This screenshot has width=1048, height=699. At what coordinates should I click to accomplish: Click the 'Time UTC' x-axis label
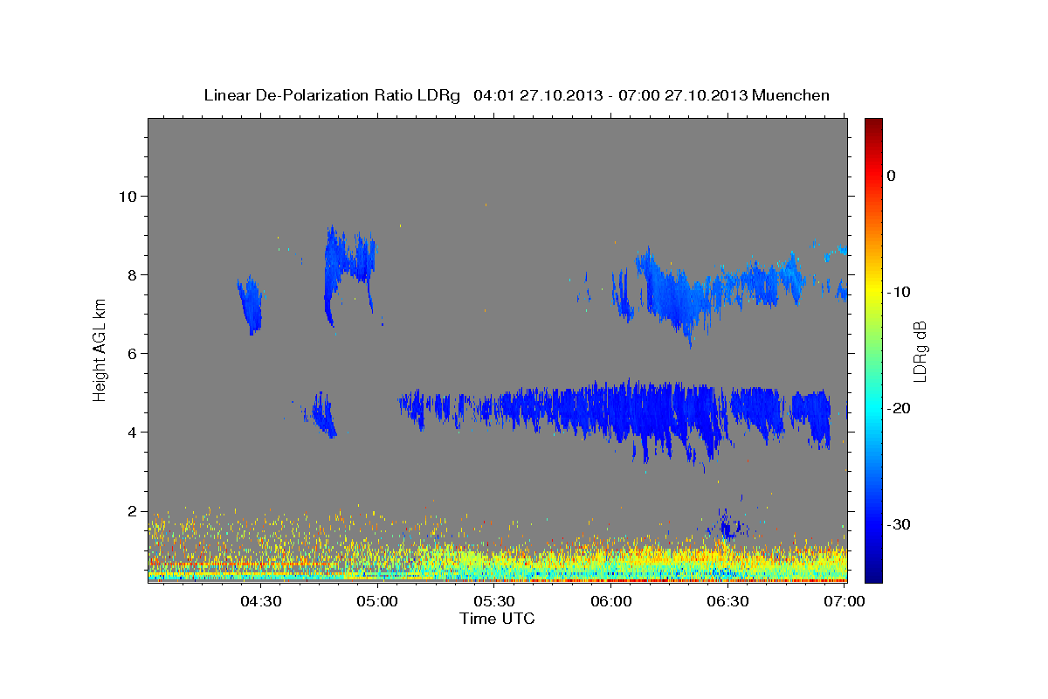click(x=497, y=619)
